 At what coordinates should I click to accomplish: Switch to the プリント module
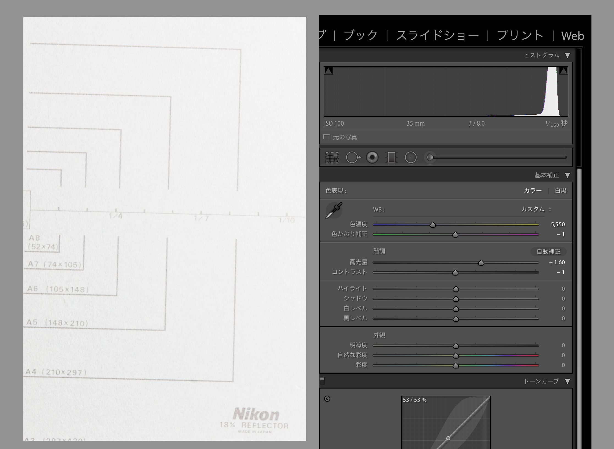520,36
